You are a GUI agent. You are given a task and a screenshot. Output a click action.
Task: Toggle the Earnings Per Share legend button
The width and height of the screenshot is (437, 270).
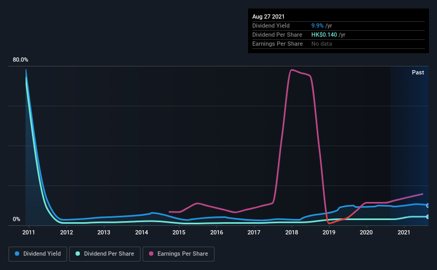tap(179, 254)
